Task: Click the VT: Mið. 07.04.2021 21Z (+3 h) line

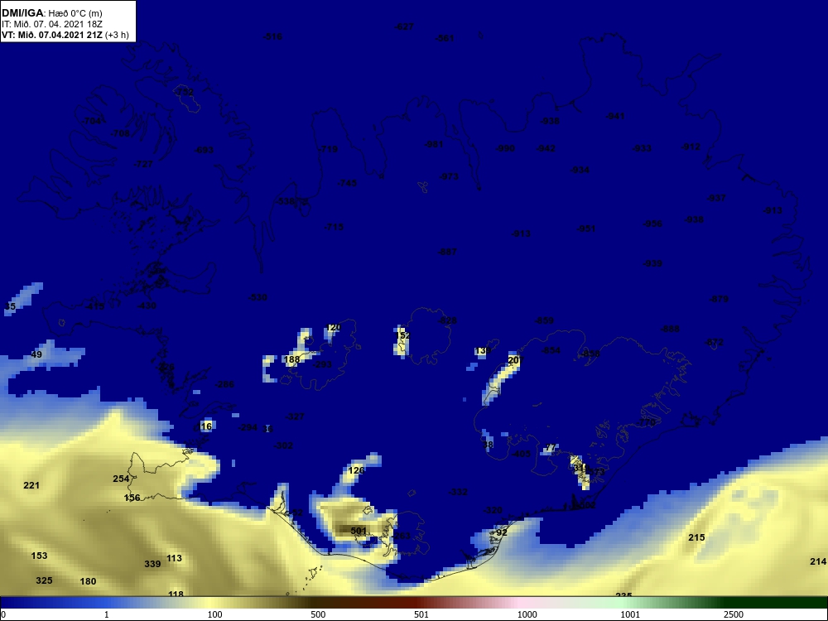Action: pos(65,35)
